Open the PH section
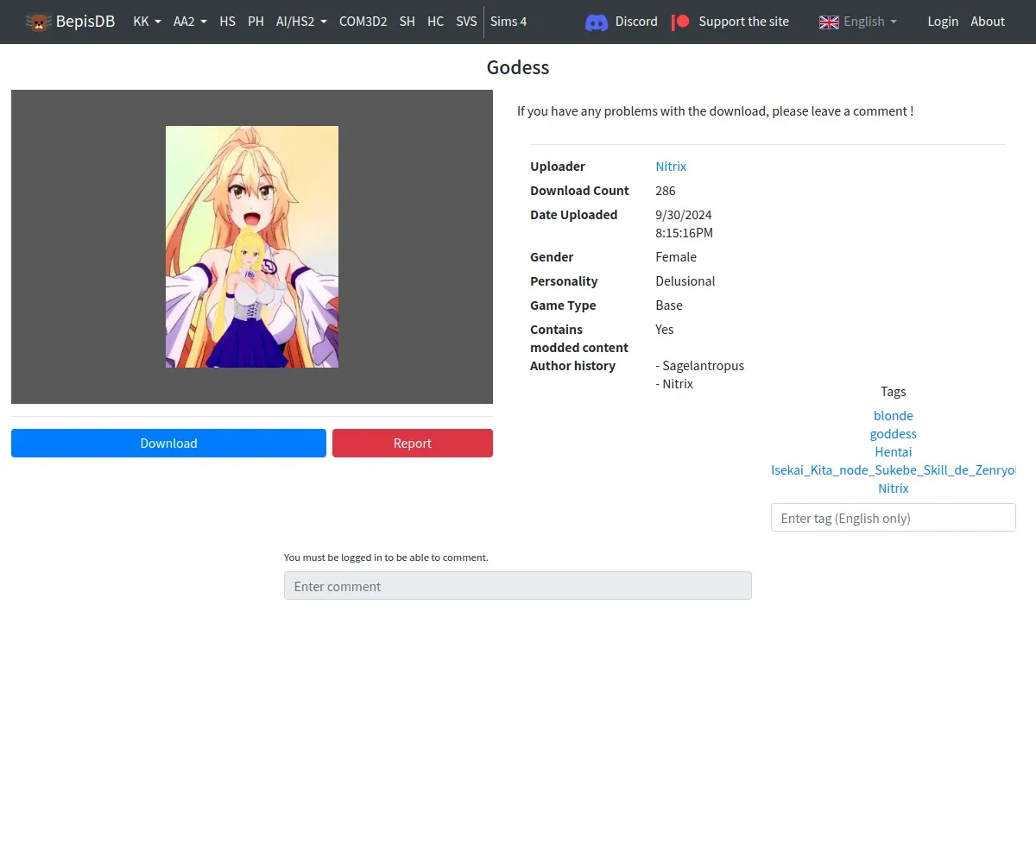This screenshot has width=1036, height=863. pyautogui.click(x=256, y=22)
